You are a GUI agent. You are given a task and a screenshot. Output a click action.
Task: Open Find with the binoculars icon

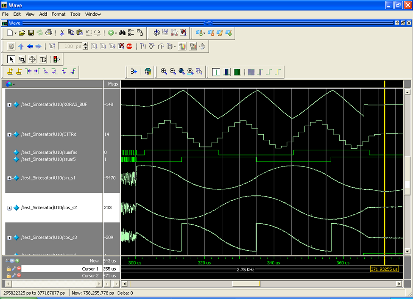click(x=122, y=33)
